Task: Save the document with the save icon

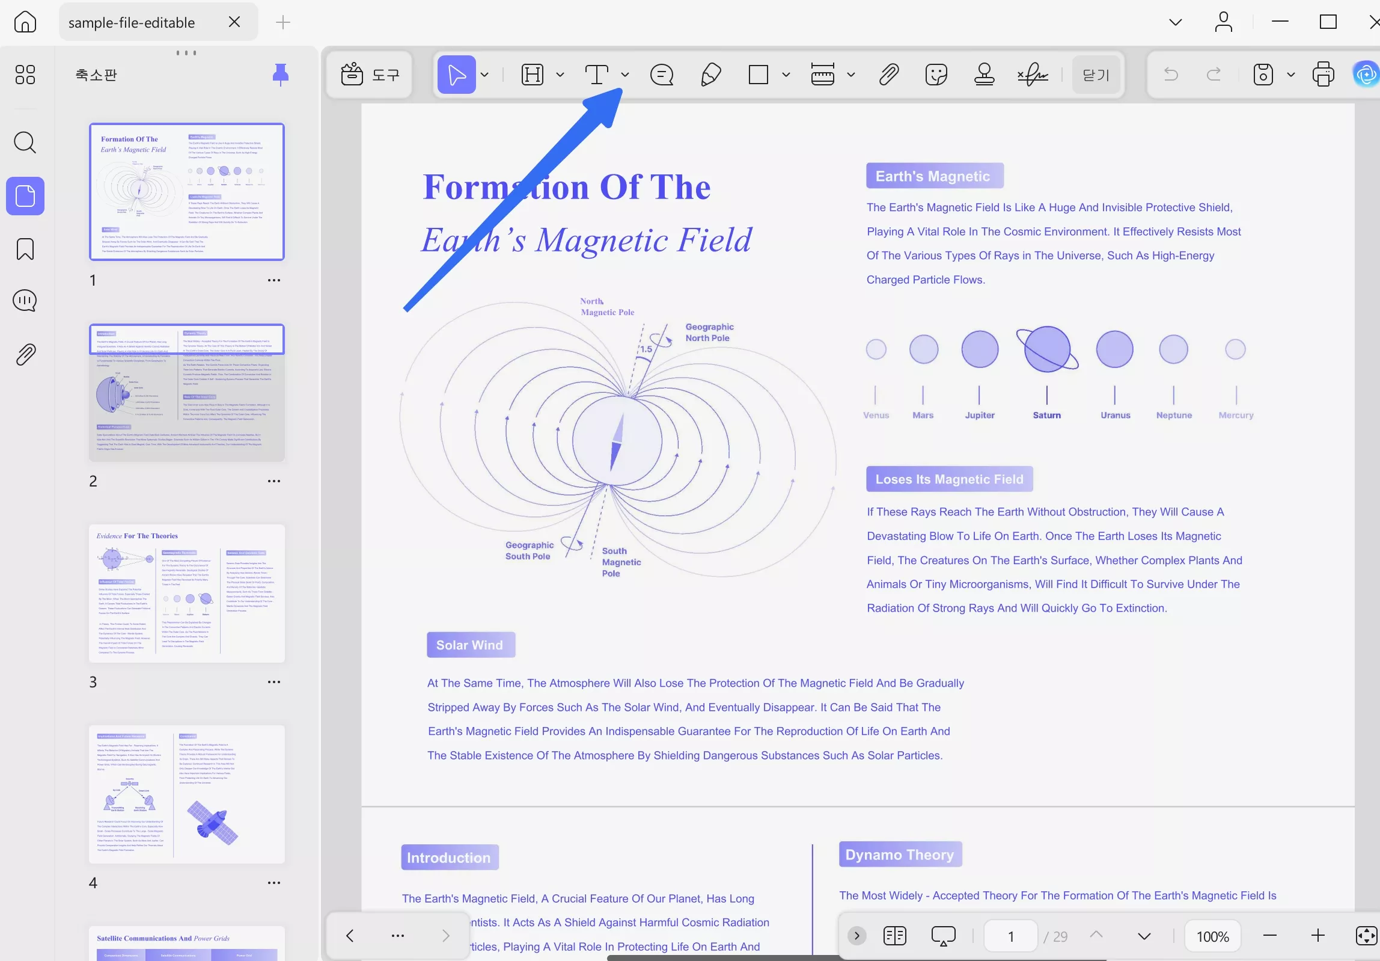Action: [x=1263, y=75]
